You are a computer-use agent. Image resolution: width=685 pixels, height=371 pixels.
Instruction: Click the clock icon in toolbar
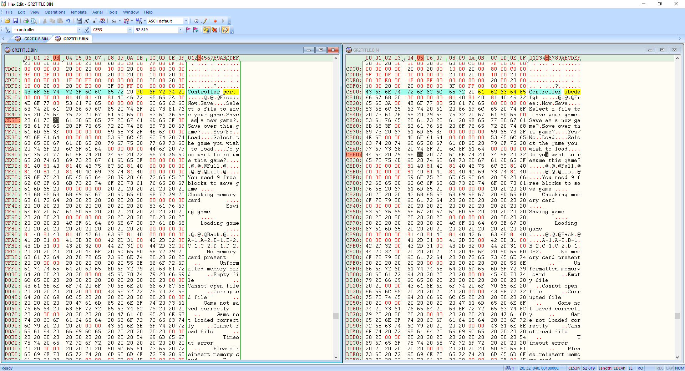pyautogui.click(x=196, y=21)
